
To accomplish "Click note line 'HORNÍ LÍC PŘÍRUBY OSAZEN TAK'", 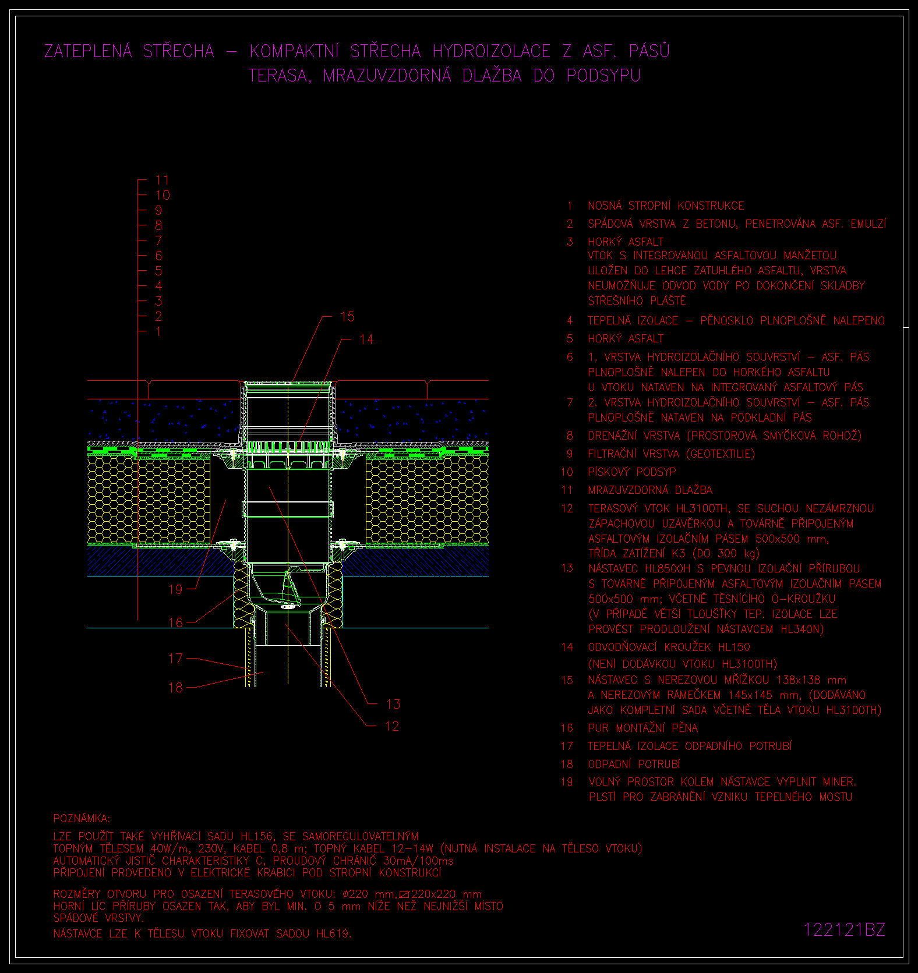I will (278, 906).
